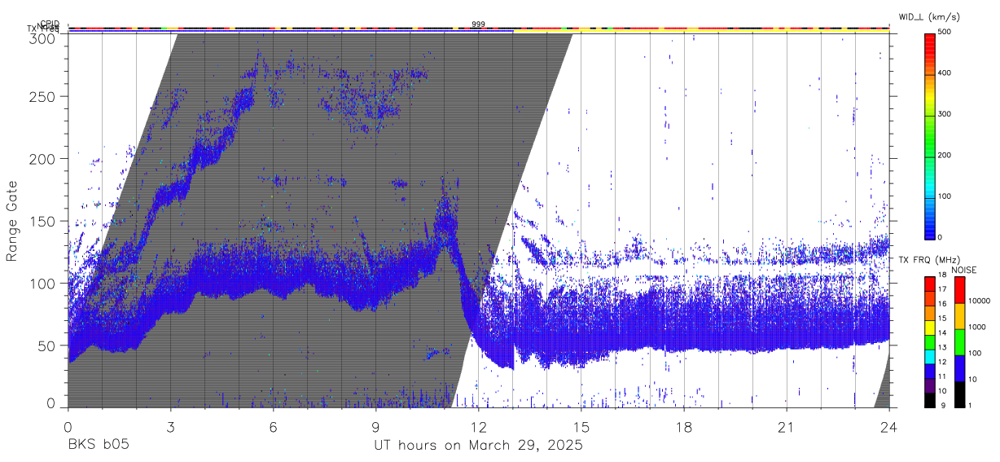
Task: Click the 10000 label in NOISE legend
Action: click(x=979, y=301)
